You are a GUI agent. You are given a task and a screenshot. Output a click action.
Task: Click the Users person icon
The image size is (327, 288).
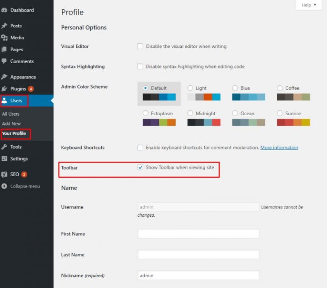(4, 101)
